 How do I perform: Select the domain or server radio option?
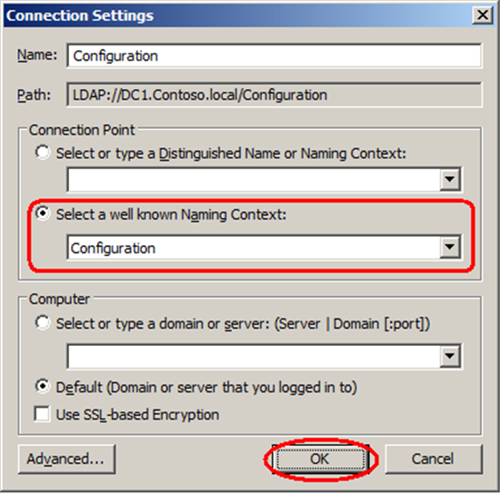(x=43, y=322)
